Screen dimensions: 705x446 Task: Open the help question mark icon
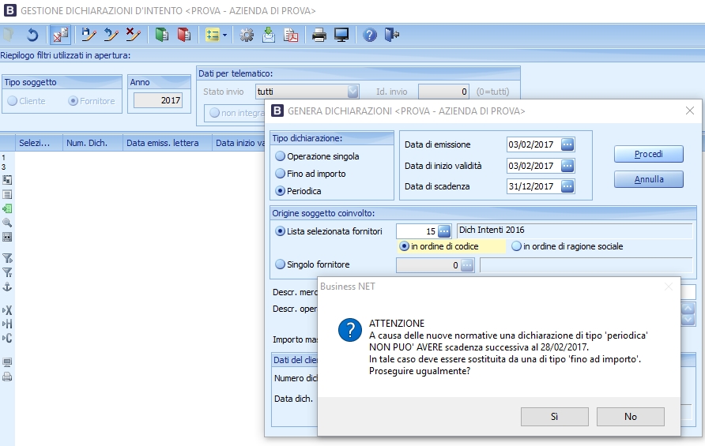[370, 35]
